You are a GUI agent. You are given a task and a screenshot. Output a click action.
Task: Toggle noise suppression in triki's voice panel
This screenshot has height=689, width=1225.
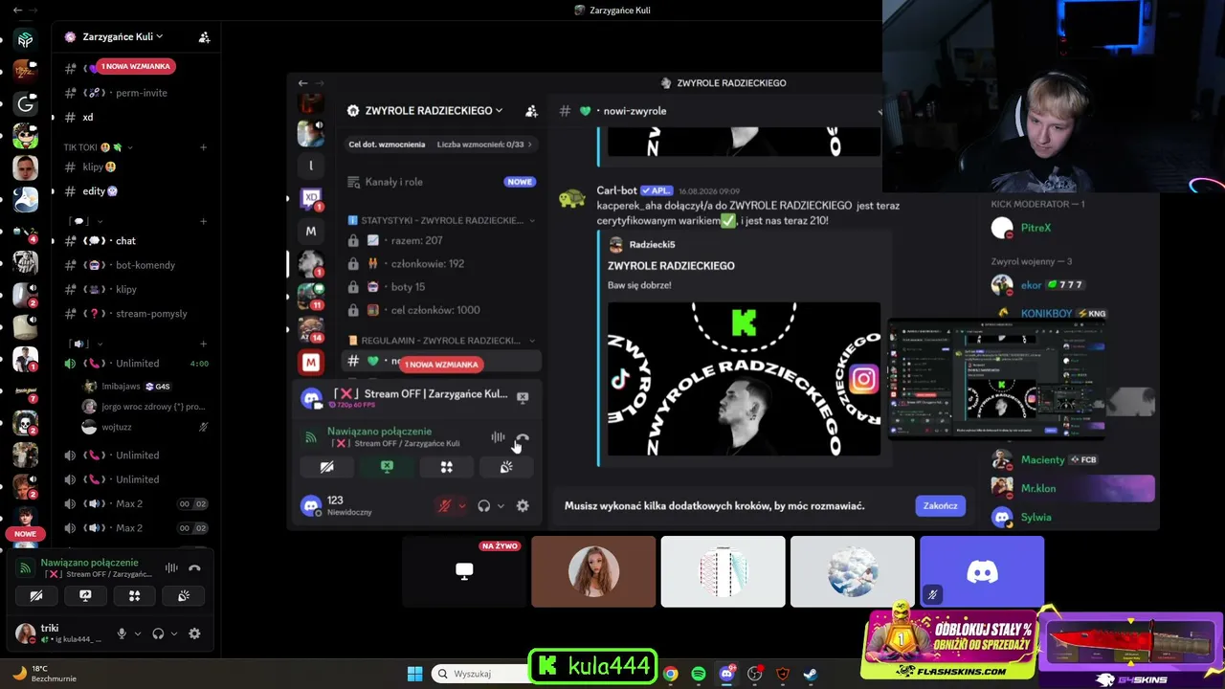click(171, 567)
